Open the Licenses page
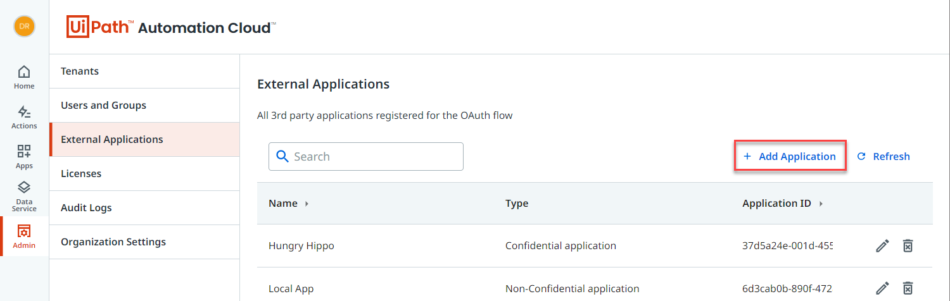950x301 pixels. point(144,174)
